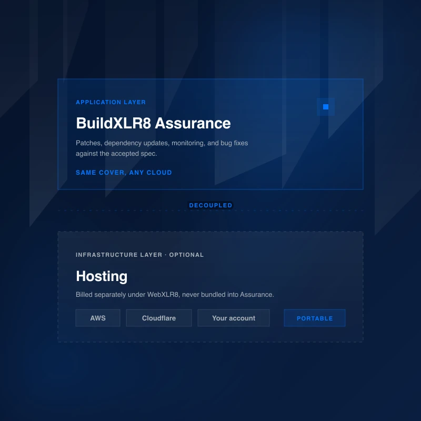Viewport: 421px width, 421px height.
Task: Click the blue square icon in Assurance card
Action: [x=325, y=107]
